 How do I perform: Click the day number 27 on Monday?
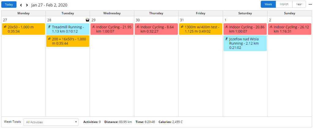[5, 20]
